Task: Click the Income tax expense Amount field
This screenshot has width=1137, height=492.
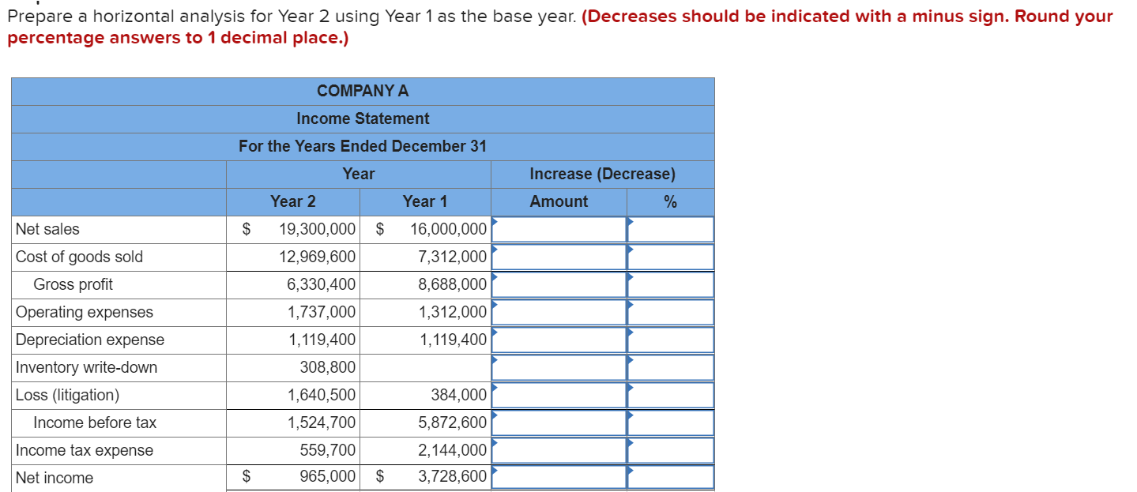Action: coord(559,450)
